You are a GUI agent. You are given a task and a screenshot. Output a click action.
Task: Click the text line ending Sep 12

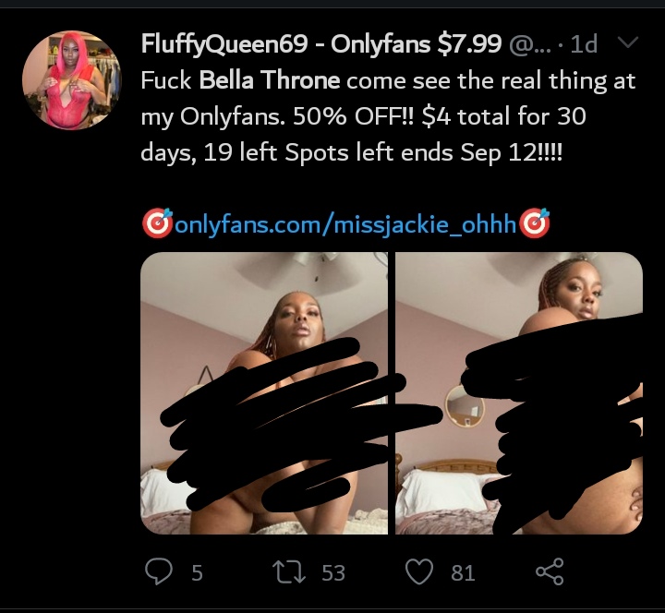(352, 152)
